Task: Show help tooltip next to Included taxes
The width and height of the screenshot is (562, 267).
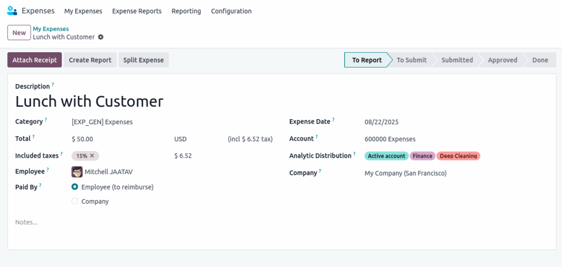Action: (x=61, y=154)
